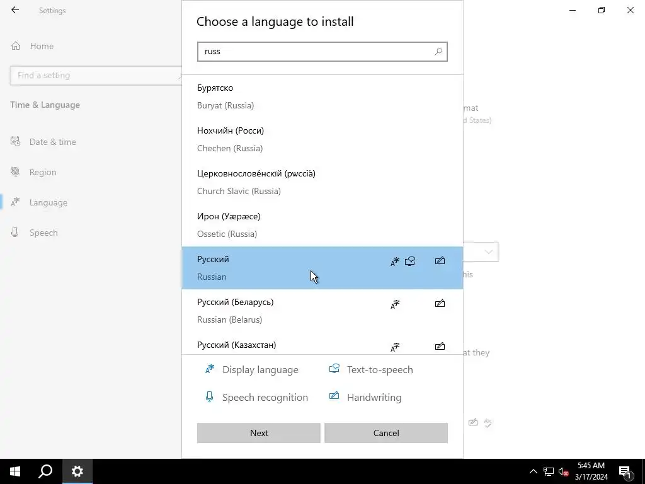The image size is (645, 484).
Task: Click the muted volume tray icon
Action: (563, 471)
